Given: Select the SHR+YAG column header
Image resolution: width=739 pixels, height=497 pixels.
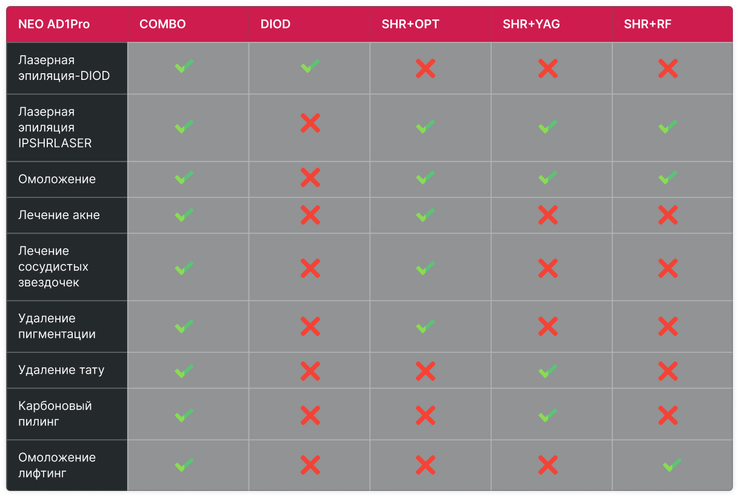Looking at the screenshot, I should click(531, 25).
